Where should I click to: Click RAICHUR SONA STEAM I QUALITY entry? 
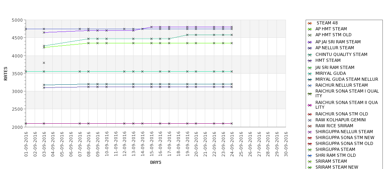pyautogui.click(x=347, y=93)
